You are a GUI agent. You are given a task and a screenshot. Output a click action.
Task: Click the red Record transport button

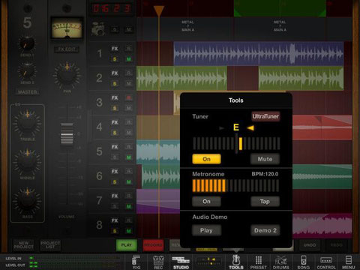[153, 245]
